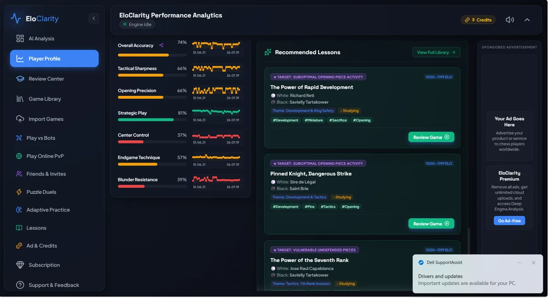
Task: Click the Center Control 37% value
Action: (182, 135)
